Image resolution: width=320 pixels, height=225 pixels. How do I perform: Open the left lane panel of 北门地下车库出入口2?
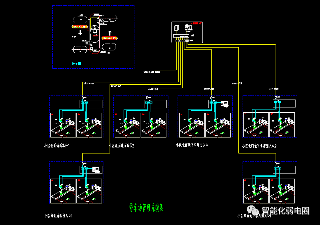256,125
